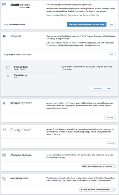Screen dimensions: 119x195
Task: Activate Amazon Payments
Action: [110, 117]
